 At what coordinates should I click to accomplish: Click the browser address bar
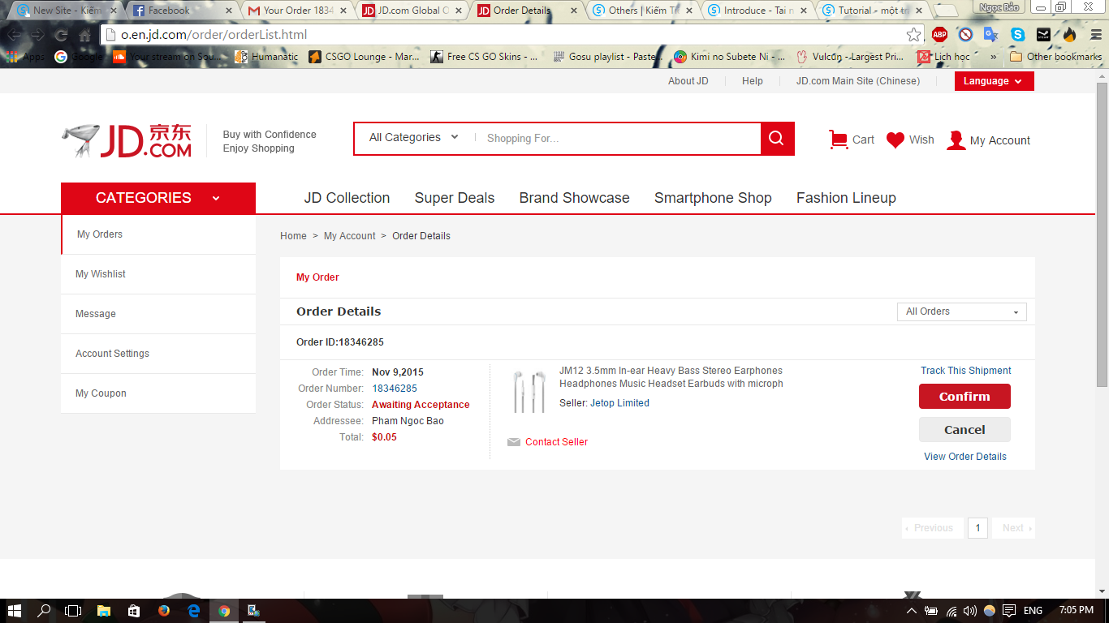coord(510,35)
